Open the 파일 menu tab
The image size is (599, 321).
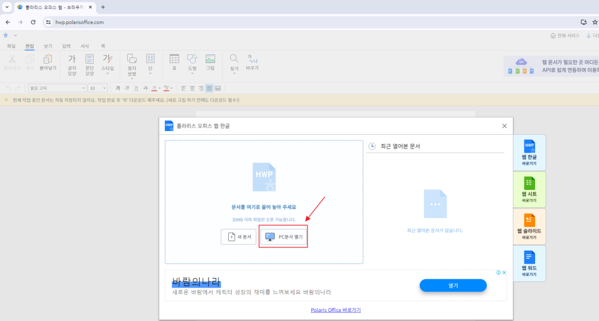pyautogui.click(x=11, y=46)
